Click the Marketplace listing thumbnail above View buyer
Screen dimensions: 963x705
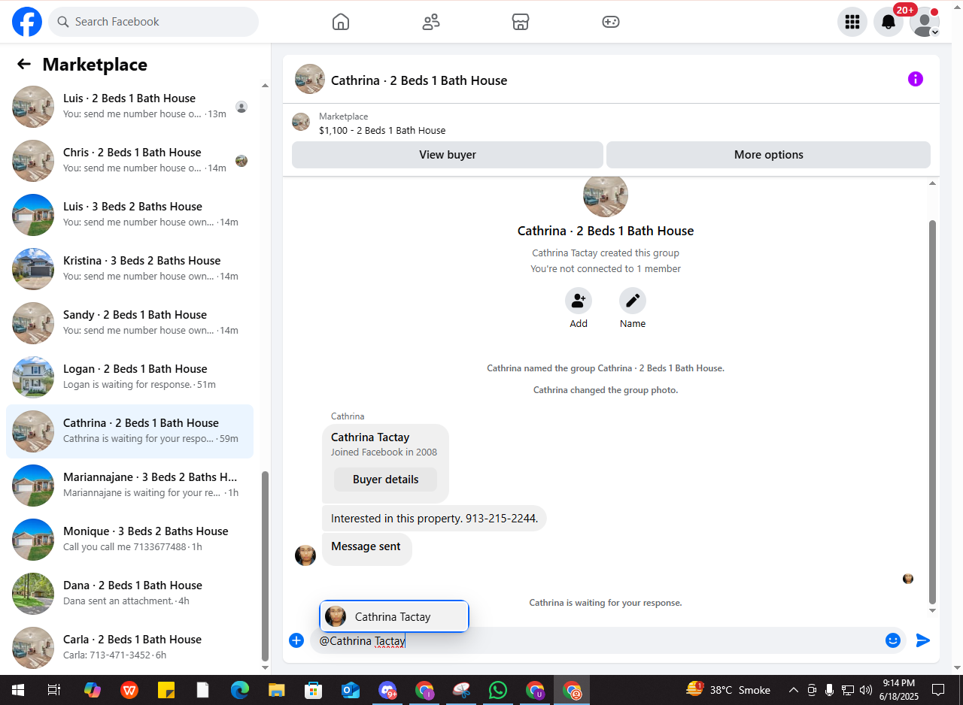[x=301, y=122]
